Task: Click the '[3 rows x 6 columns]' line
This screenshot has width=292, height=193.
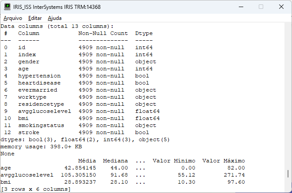Action: [35, 189]
